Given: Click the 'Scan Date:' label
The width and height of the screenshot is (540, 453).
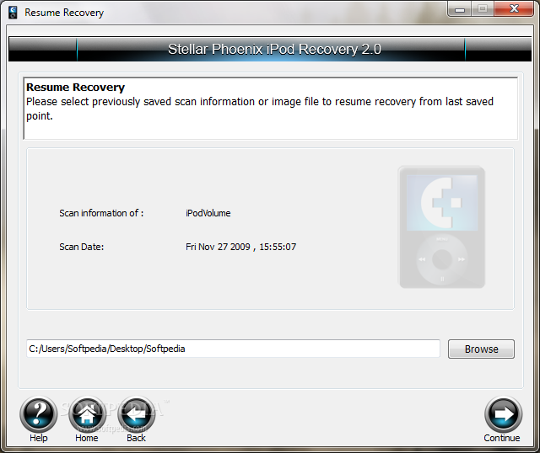Looking at the screenshot, I should tap(81, 247).
